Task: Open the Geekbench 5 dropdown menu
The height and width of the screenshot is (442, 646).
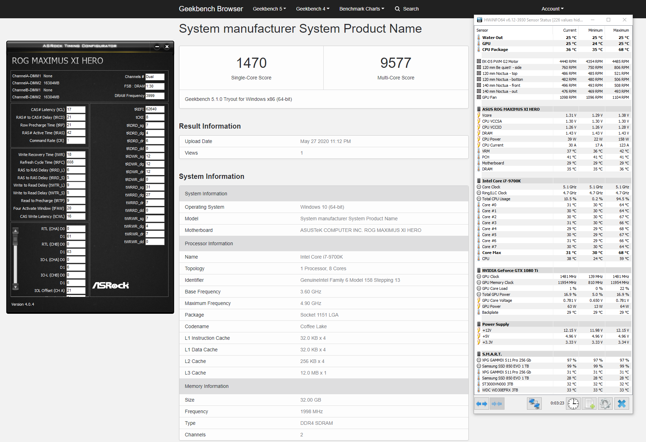Action: 269,9
